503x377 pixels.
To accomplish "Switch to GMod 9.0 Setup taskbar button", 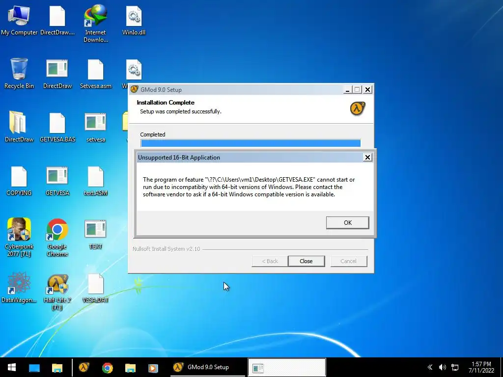I will pyautogui.click(x=207, y=367).
